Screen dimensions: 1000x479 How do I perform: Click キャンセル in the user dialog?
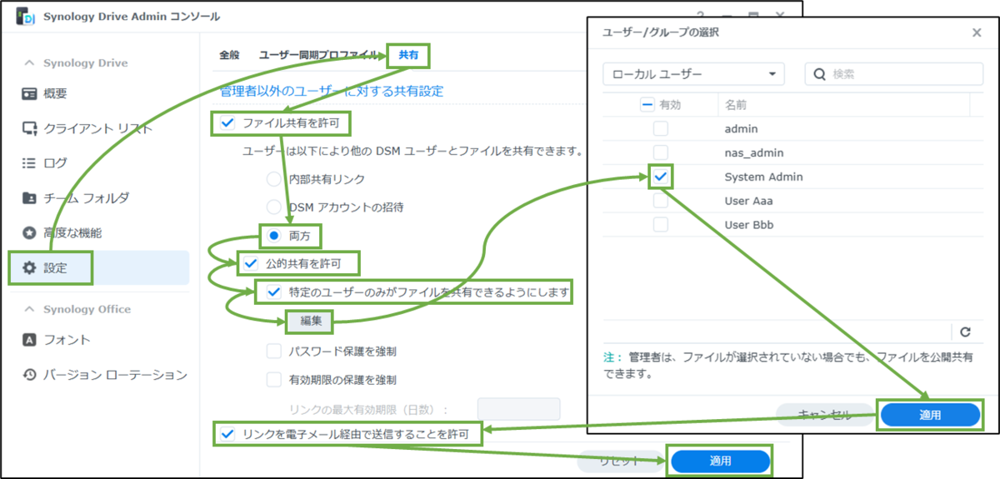coord(824,415)
